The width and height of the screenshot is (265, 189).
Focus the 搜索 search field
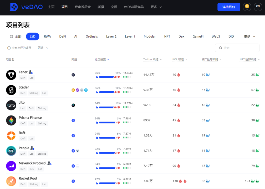[237, 48]
